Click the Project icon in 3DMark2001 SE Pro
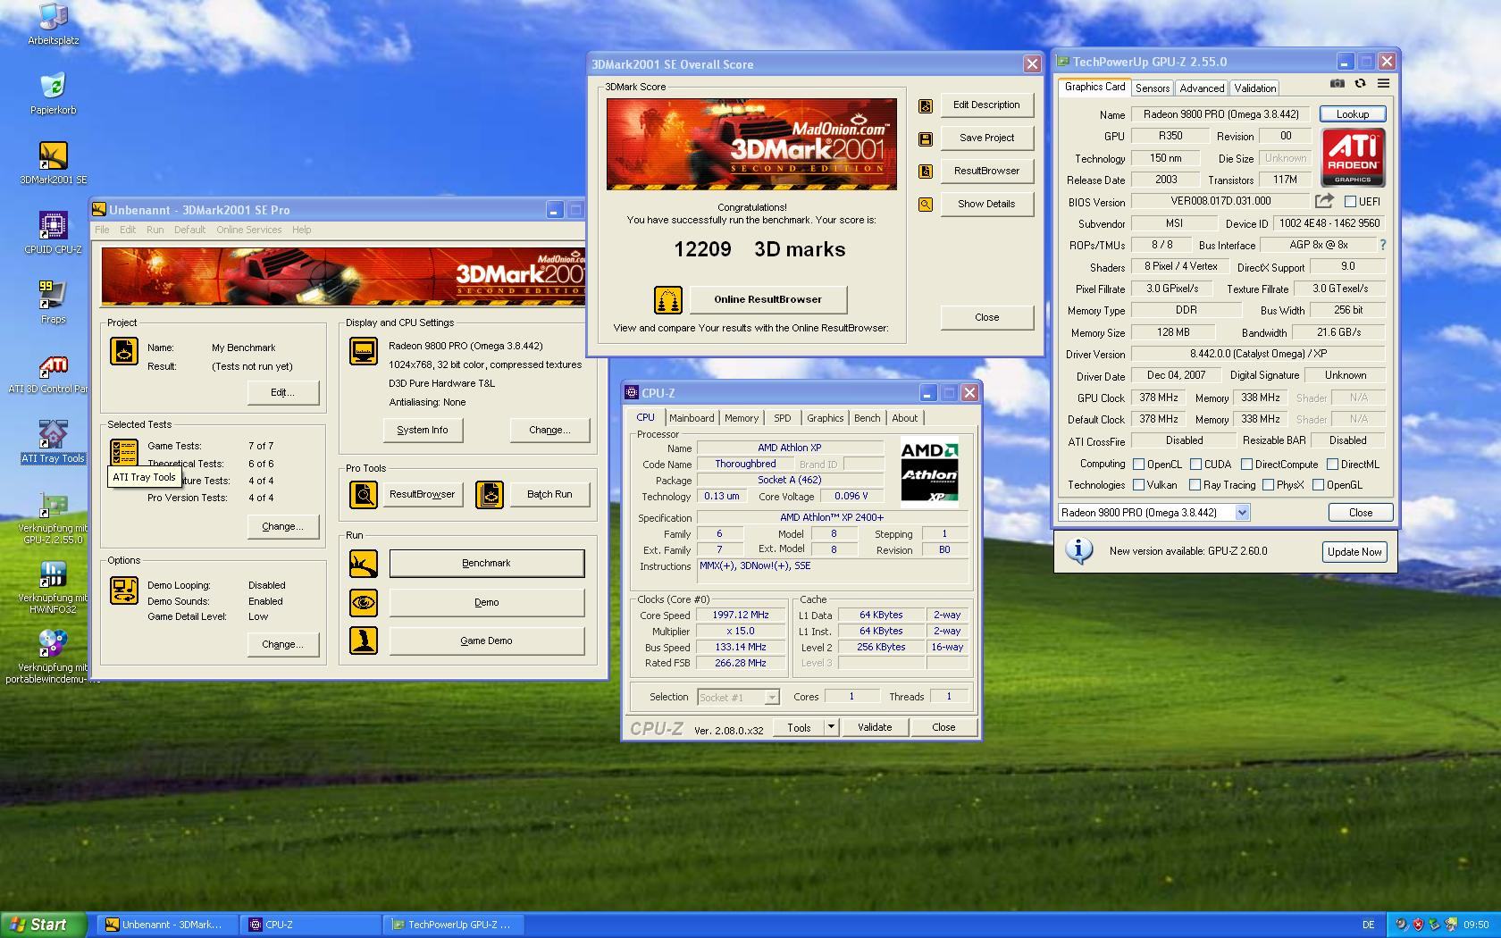 point(124,351)
